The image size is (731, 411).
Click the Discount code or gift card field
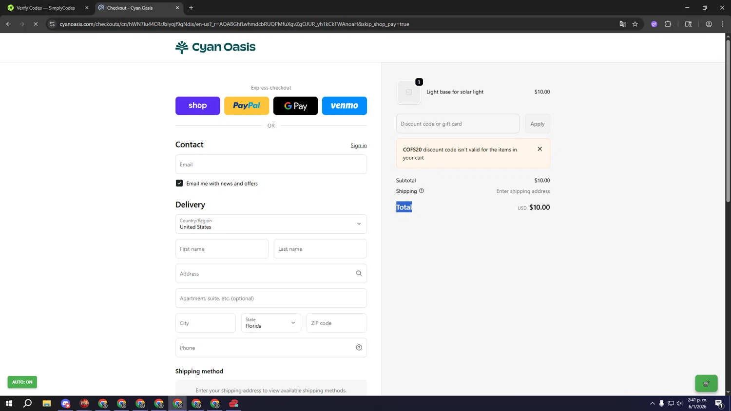(458, 124)
